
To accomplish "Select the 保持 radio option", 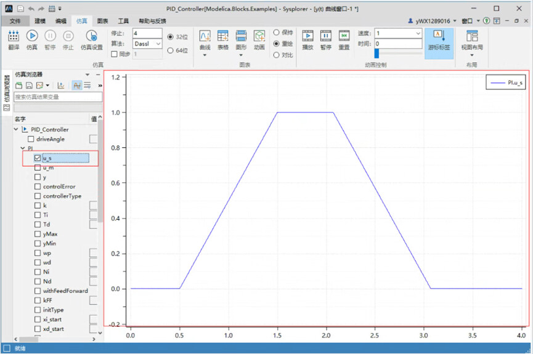I will (276, 32).
